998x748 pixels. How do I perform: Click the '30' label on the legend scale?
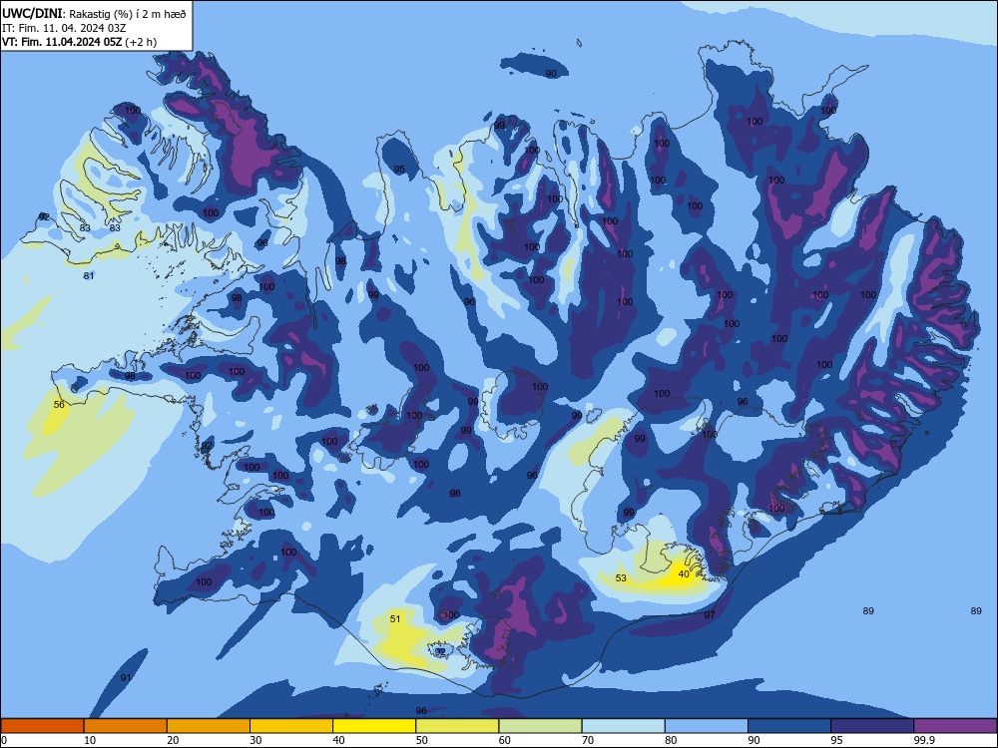coord(255,740)
